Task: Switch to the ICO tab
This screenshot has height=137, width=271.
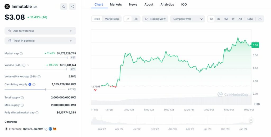Action: click(x=184, y=5)
